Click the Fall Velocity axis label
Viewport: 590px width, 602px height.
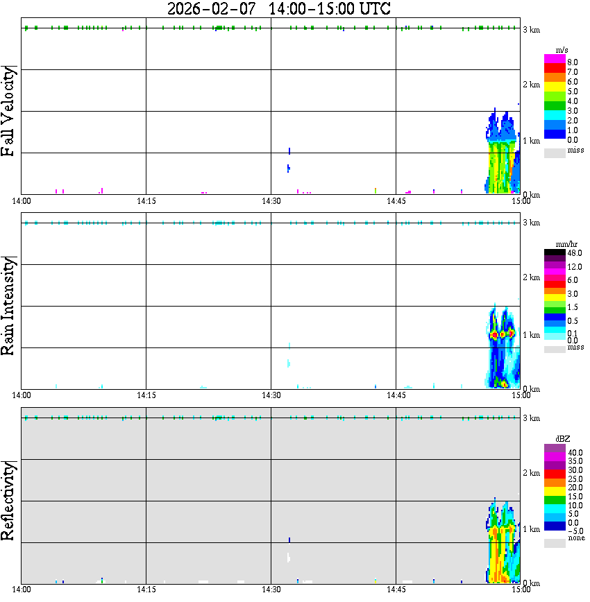8,111
